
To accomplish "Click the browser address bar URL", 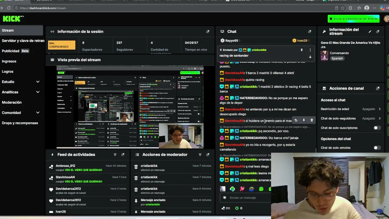I will point(43,8).
